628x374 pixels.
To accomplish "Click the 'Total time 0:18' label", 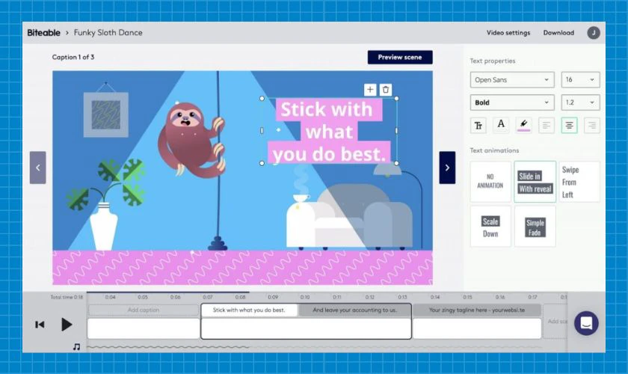I will coord(67,297).
